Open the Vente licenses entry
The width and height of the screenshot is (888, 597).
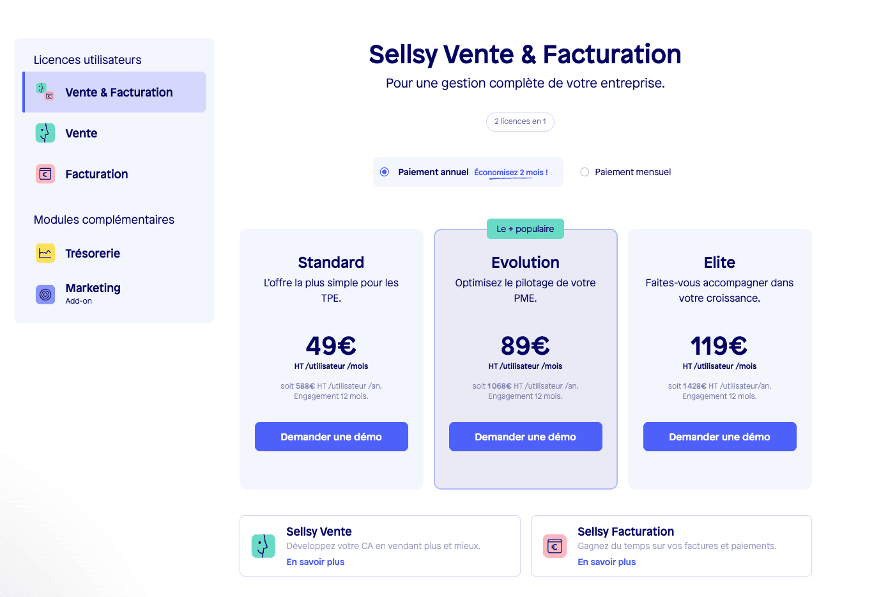pyautogui.click(x=80, y=133)
